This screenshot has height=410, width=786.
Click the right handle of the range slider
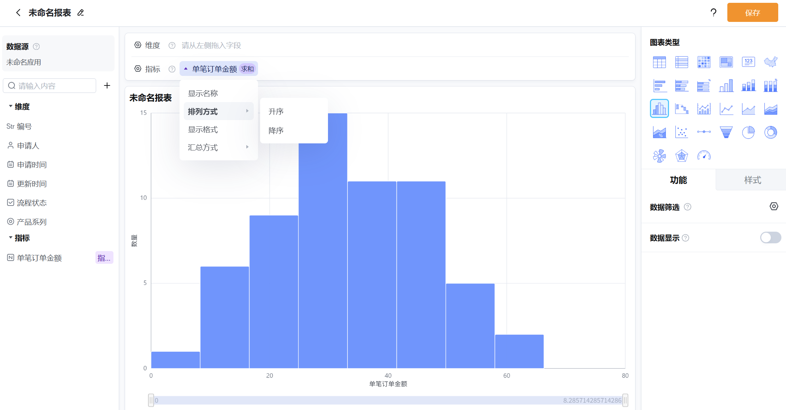pos(625,400)
